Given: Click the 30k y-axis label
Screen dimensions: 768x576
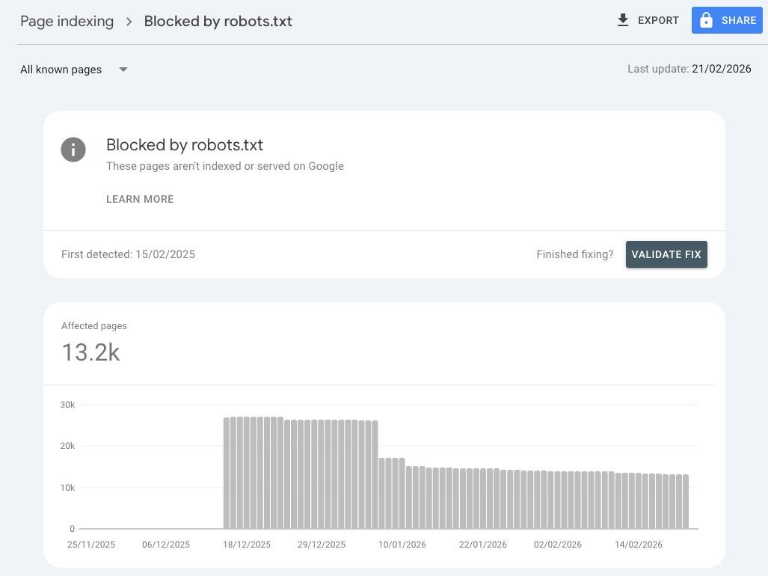Looking at the screenshot, I should (x=67, y=405).
